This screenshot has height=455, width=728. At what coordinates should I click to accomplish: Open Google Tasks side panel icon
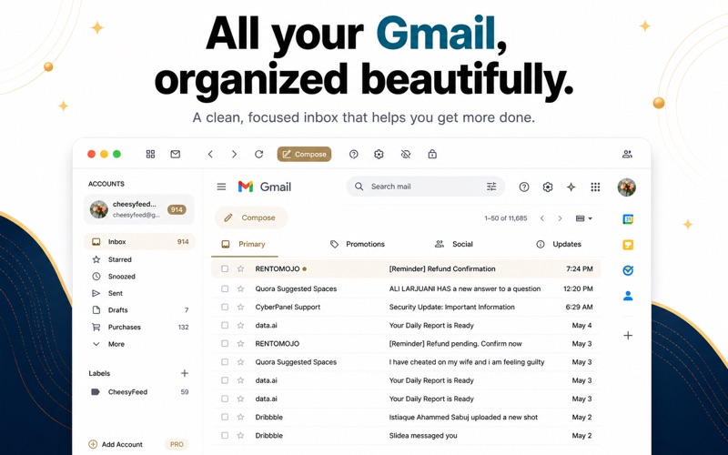pos(628,270)
